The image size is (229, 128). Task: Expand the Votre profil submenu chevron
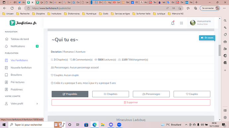pyautogui.click(x=37, y=104)
